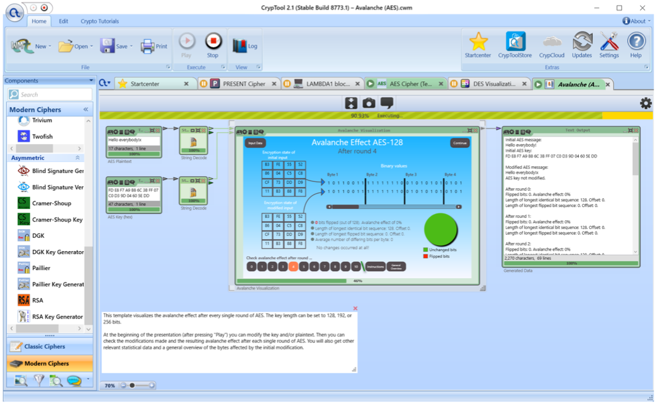Select round 5 in avalanche visualization
Screen dimensions: 655x404
point(304,267)
